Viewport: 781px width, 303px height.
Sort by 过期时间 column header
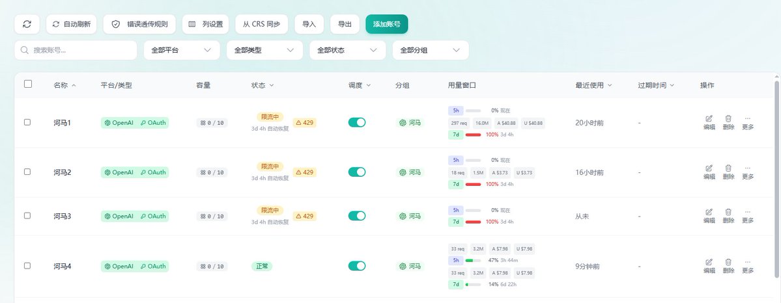tap(656, 85)
